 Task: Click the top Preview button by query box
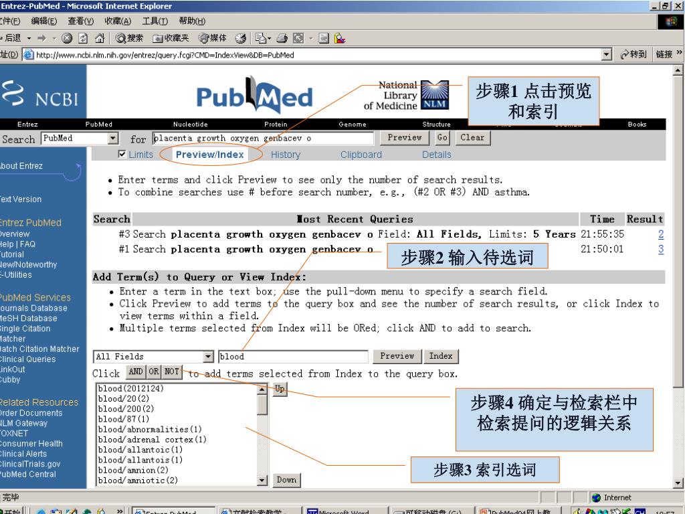point(405,138)
